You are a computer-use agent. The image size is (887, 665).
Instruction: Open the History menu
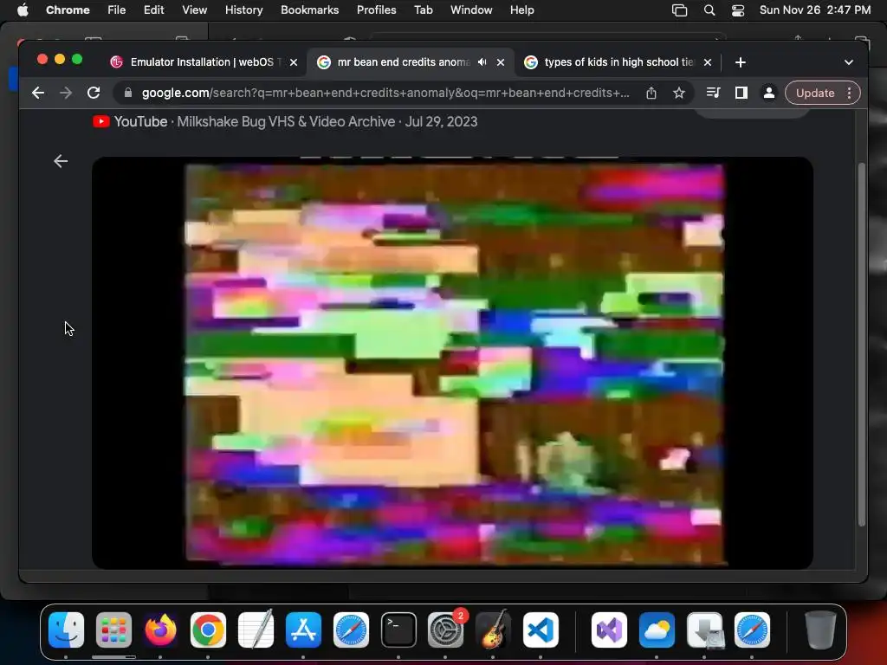point(243,10)
